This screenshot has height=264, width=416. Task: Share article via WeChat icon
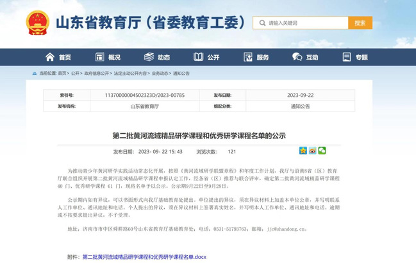pos(322,151)
